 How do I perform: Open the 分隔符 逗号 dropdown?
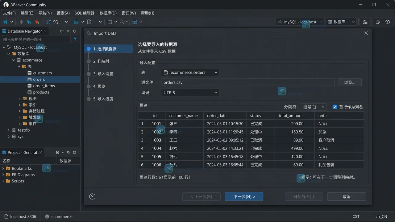(x=314, y=107)
